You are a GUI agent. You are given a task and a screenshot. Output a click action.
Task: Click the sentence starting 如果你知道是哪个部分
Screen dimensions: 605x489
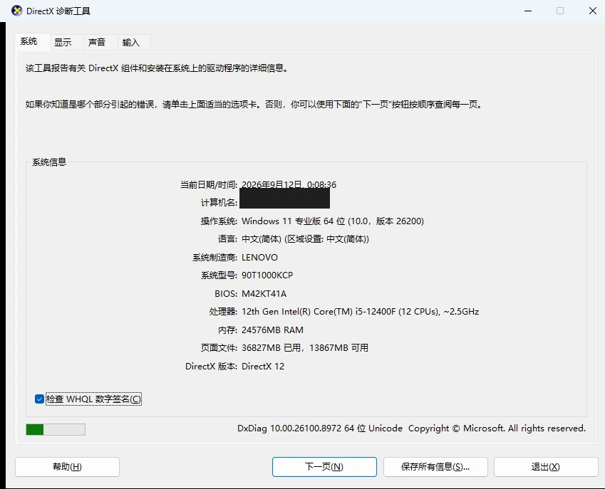254,105
